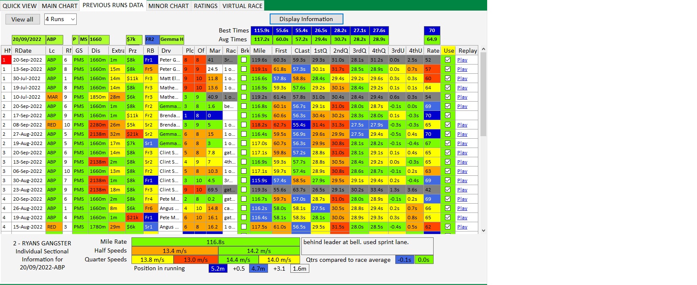The height and width of the screenshot is (285, 697).
Task: Switch to the QUICK VIEW tab
Action: tap(19, 6)
